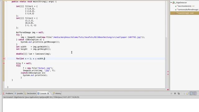Click 'File f = null;' line
Image resolution: width=199 pixels, height=112 pixels.
click(24, 63)
